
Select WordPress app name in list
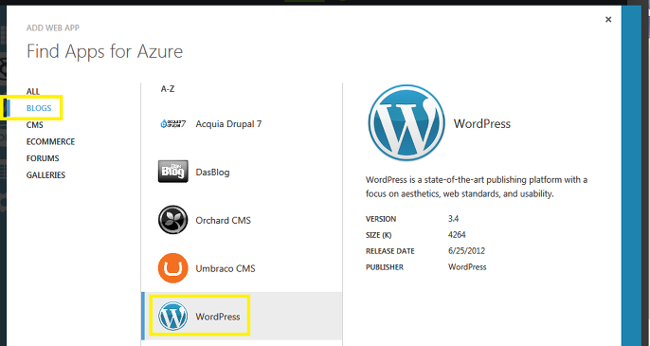[218, 317]
